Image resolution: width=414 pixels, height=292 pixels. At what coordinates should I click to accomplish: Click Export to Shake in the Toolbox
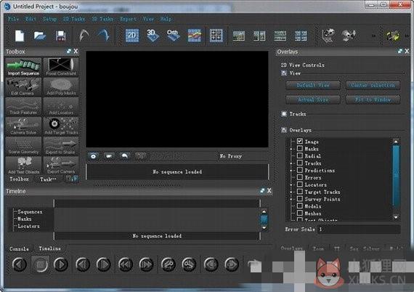click(x=61, y=145)
